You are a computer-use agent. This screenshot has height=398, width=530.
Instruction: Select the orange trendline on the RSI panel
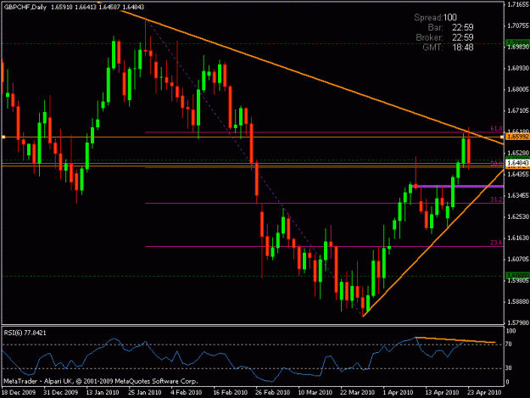coord(455,339)
